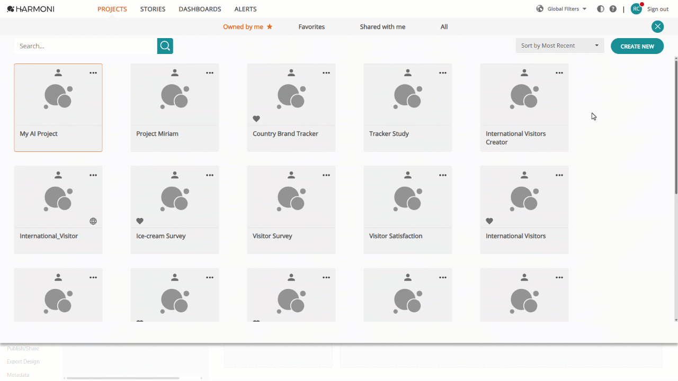Click the Global Filters globe icon
The height and width of the screenshot is (381, 678).
coord(540,8)
